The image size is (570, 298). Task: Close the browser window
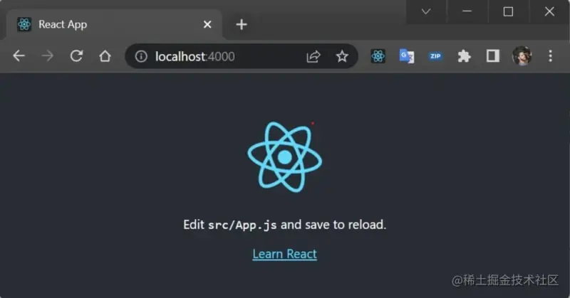(549, 11)
